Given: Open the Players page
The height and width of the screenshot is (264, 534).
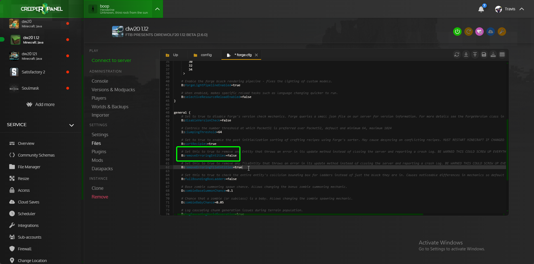Looking at the screenshot, I should [99, 98].
